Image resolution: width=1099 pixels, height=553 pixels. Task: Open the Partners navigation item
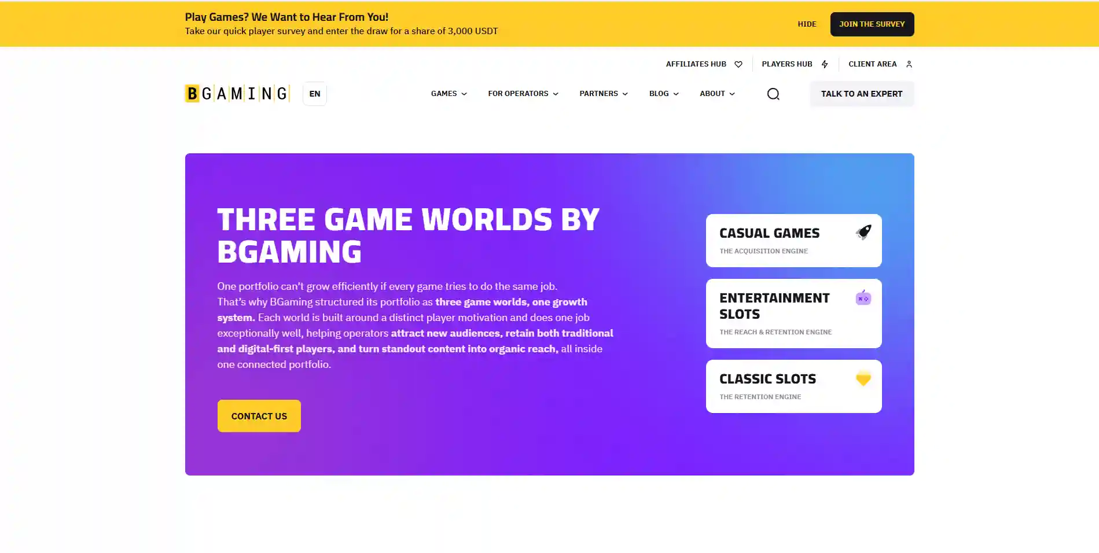pos(598,93)
